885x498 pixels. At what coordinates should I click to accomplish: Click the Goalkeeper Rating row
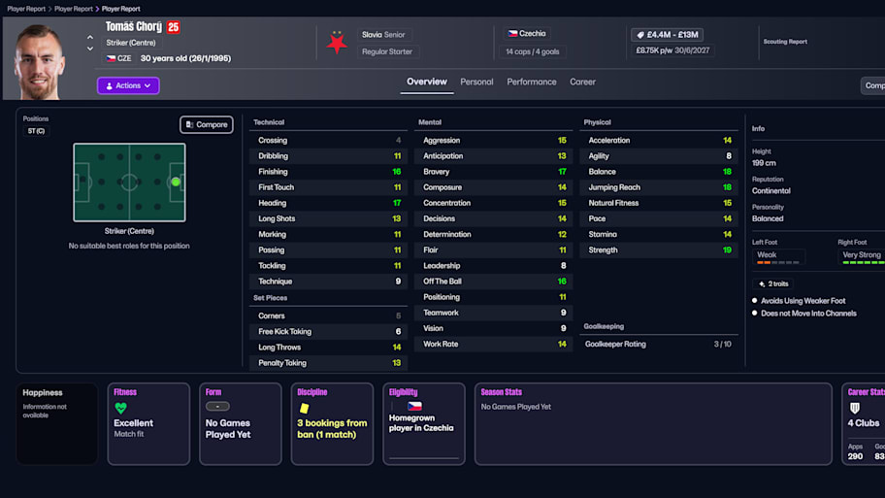click(659, 344)
